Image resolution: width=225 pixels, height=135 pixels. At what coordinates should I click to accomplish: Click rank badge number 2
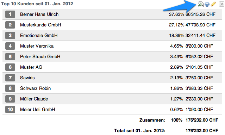[x=10, y=25]
